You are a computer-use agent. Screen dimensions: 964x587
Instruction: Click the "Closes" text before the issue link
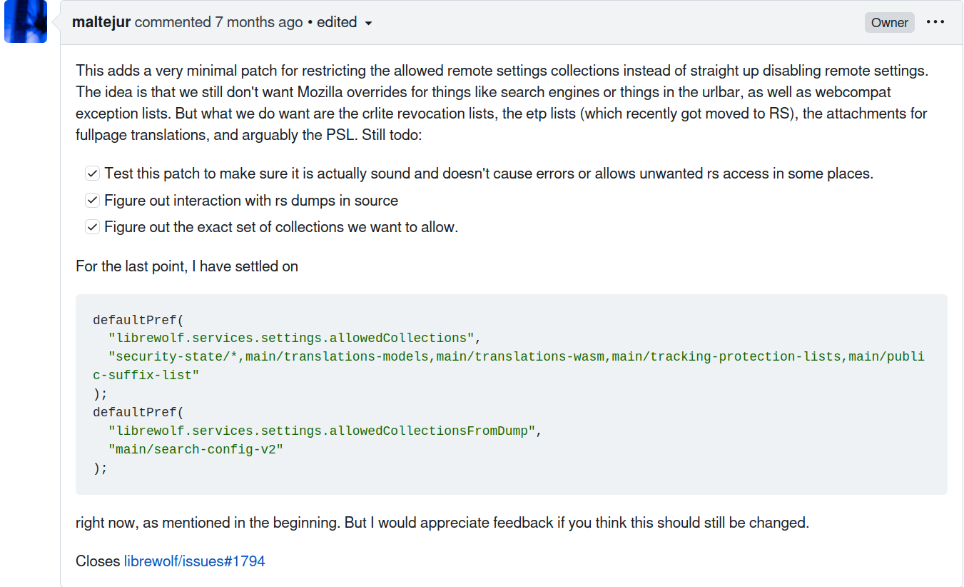click(98, 561)
